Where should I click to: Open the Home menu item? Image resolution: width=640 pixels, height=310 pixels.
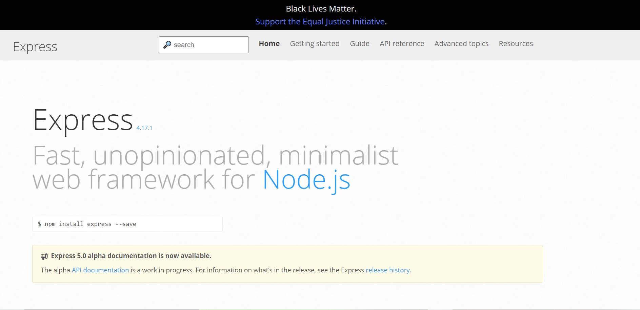point(269,44)
